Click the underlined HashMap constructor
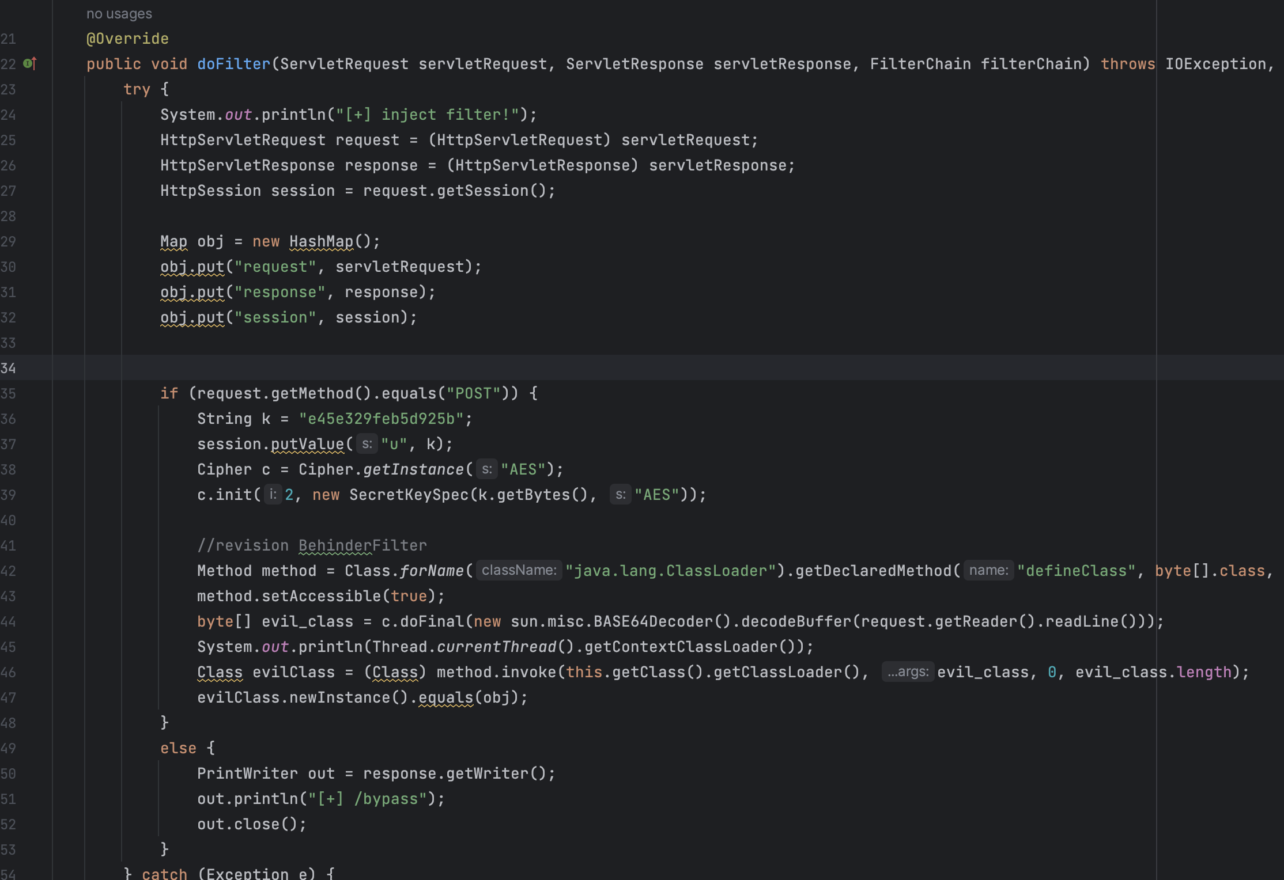This screenshot has height=880, width=1284. click(x=321, y=241)
